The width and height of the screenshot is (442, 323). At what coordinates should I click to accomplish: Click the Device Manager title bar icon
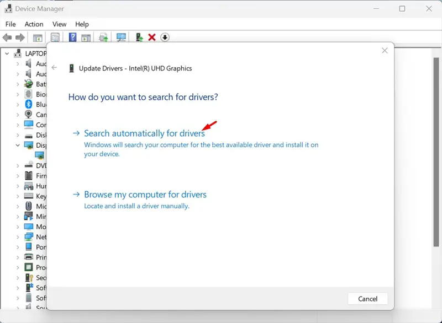pos(8,9)
